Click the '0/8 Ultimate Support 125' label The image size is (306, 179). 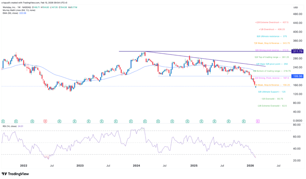click(272, 92)
